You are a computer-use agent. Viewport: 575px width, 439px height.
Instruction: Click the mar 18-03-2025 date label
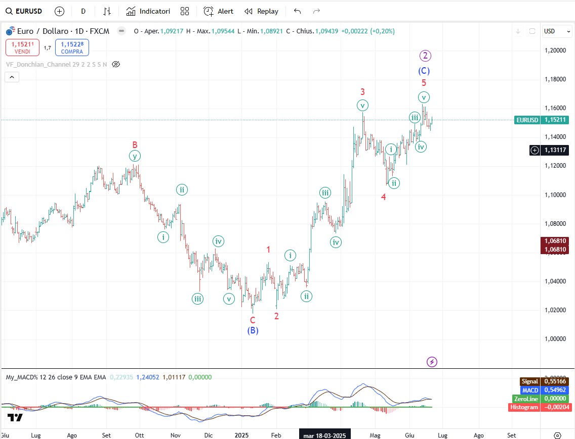click(324, 435)
